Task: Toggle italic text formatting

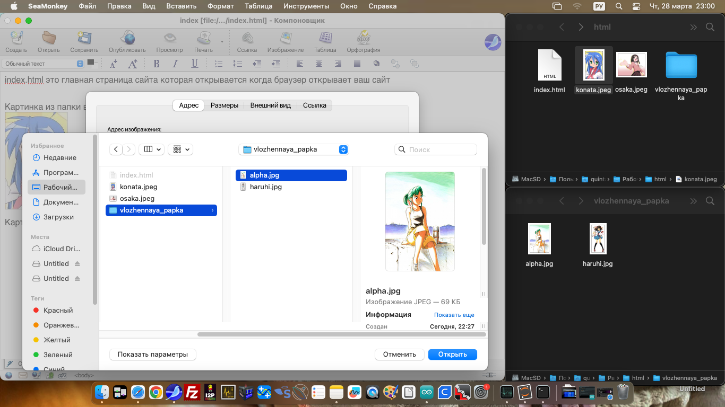Action: point(175,64)
